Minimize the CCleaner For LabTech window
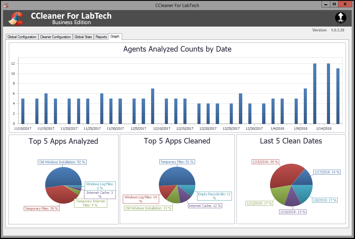This screenshot has width=355, height=239. (326, 4)
